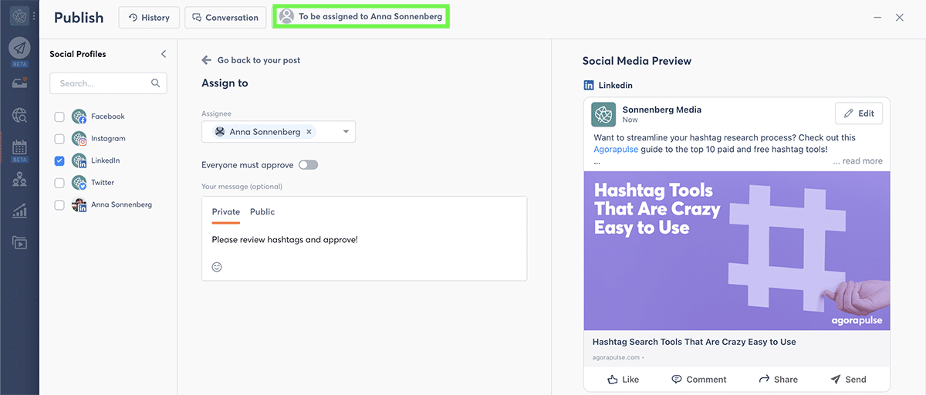Open the bar chart reports icon
The height and width of the screenshot is (395, 926).
coord(19,211)
